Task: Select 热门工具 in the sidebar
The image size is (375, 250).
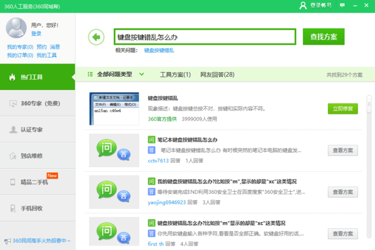Action: pos(37,77)
